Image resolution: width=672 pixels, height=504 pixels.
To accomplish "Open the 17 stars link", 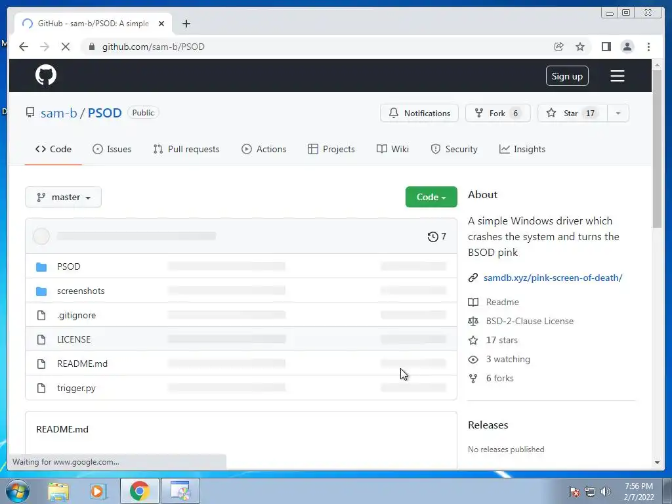I will click(502, 341).
